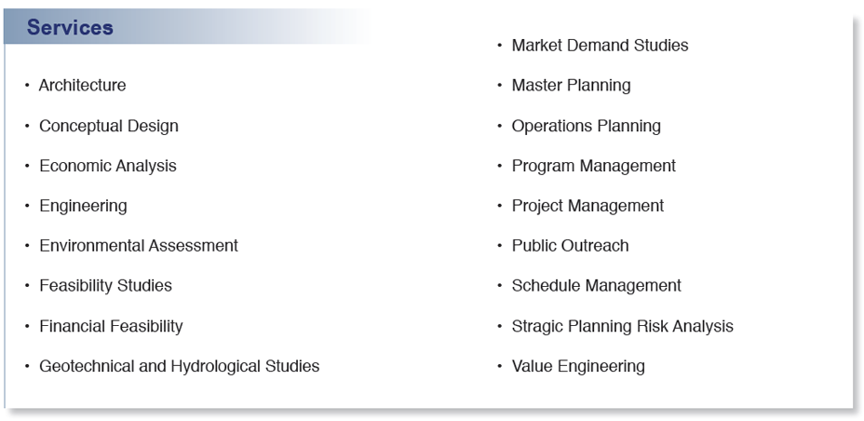864x421 pixels.
Task: Select the Financial Feasibility item
Action: tap(111, 326)
